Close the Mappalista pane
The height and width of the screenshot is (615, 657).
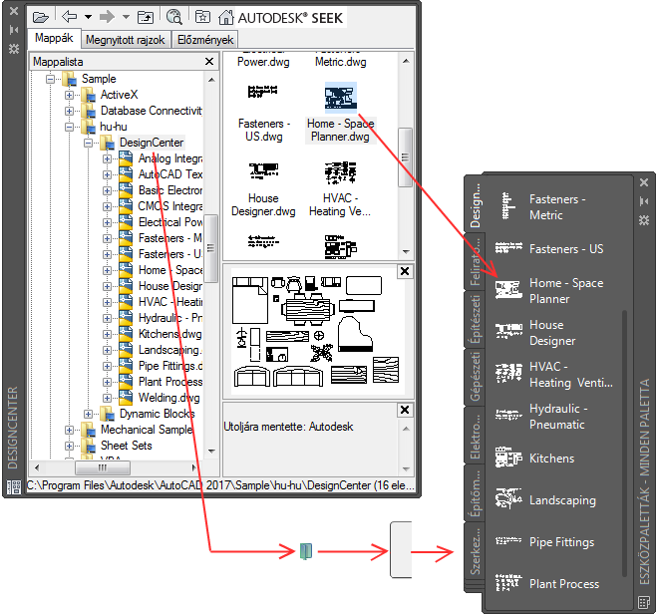point(209,62)
